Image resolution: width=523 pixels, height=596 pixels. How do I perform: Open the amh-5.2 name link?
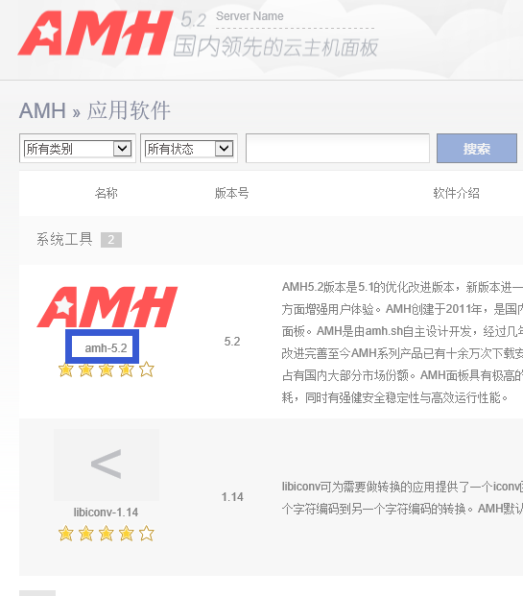point(106,348)
